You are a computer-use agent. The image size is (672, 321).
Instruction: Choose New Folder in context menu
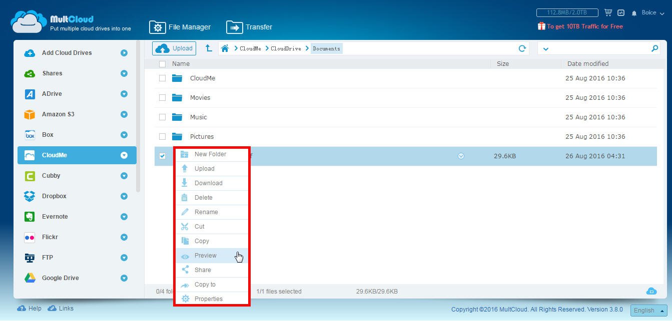coord(212,154)
